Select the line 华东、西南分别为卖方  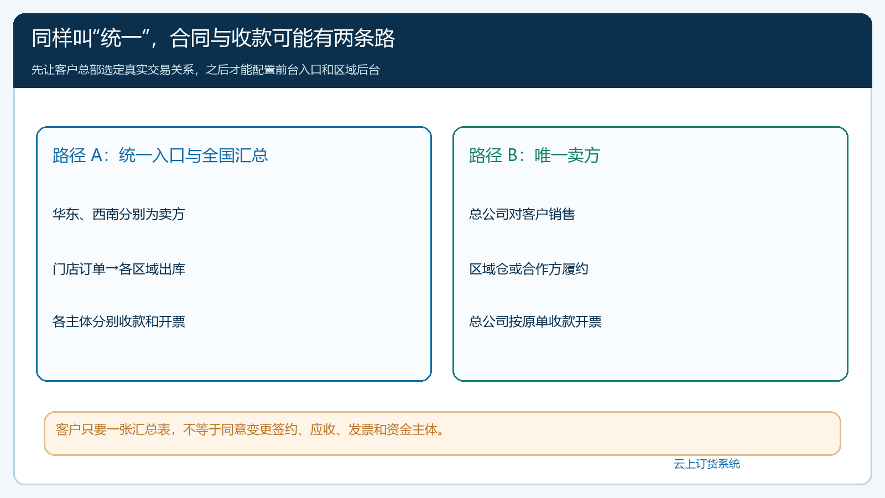click(x=119, y=214)
